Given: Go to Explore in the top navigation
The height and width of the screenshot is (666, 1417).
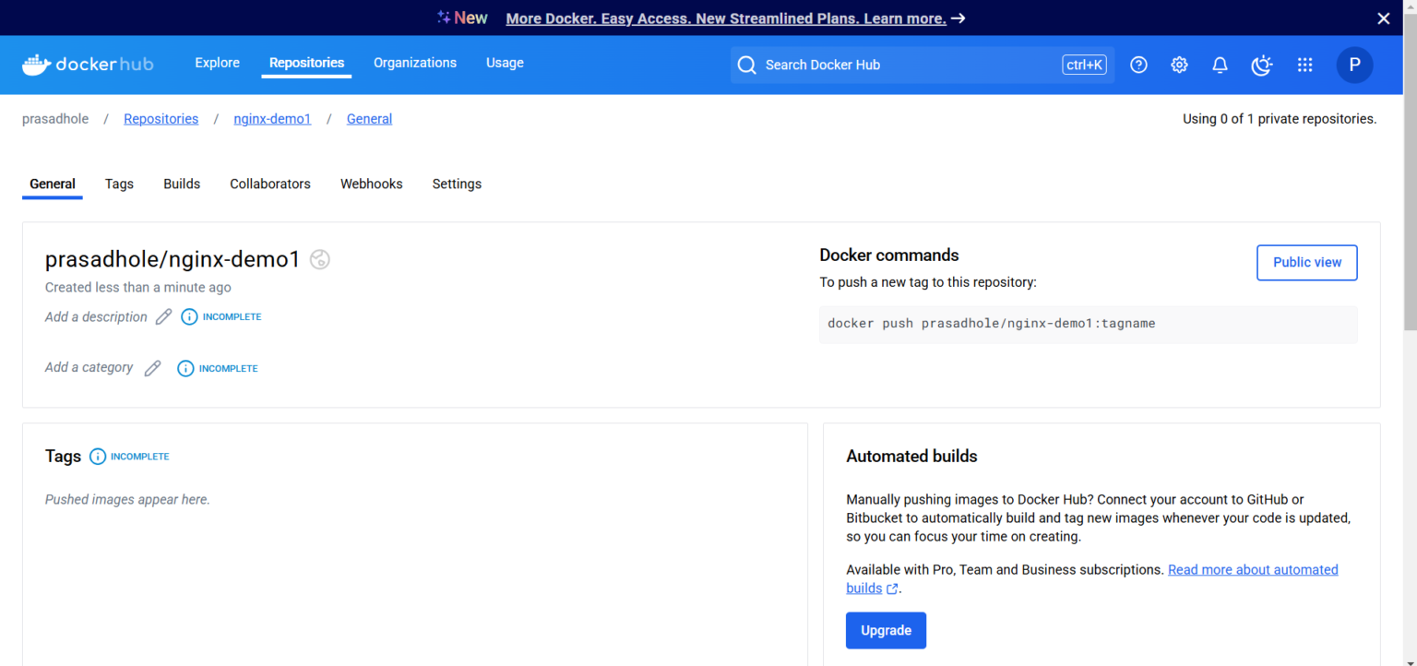Looking at the screenshot, I should (x=217, y=63).
